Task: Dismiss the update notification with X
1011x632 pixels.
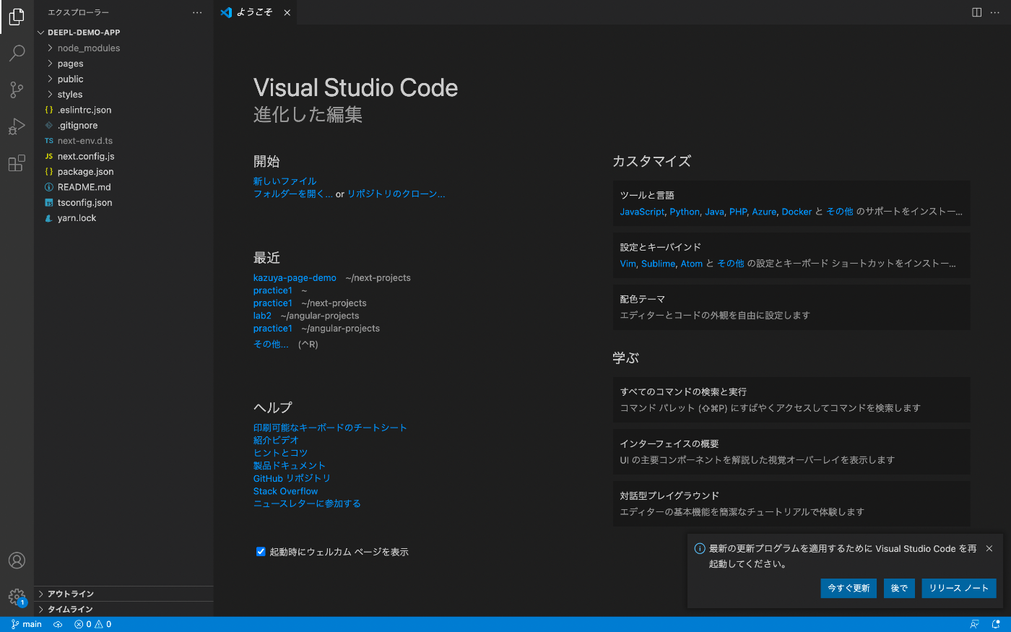Action: 989,549
